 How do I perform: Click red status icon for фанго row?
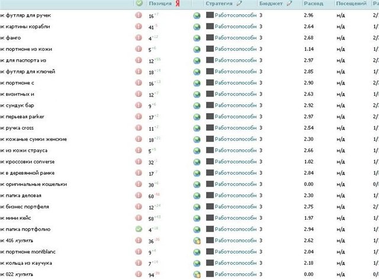(x=139, y=37)
